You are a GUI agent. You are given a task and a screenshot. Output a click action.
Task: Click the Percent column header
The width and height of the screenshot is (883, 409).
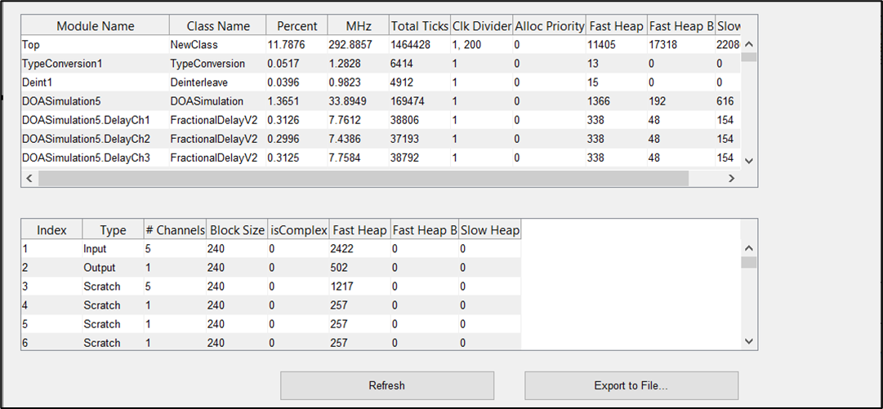pyautogui.click(x=297, y=26)
